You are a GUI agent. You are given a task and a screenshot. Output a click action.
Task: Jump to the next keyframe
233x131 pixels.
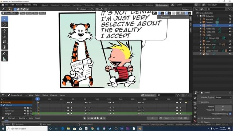101,118
